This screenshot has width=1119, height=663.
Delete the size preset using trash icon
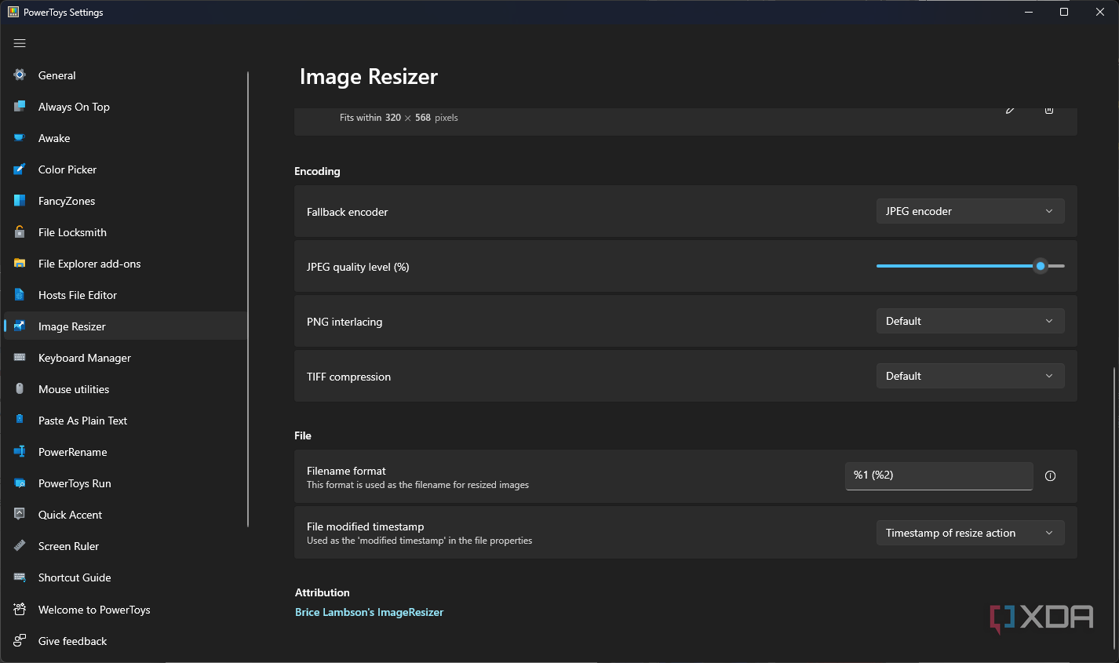coord(1049,111)
